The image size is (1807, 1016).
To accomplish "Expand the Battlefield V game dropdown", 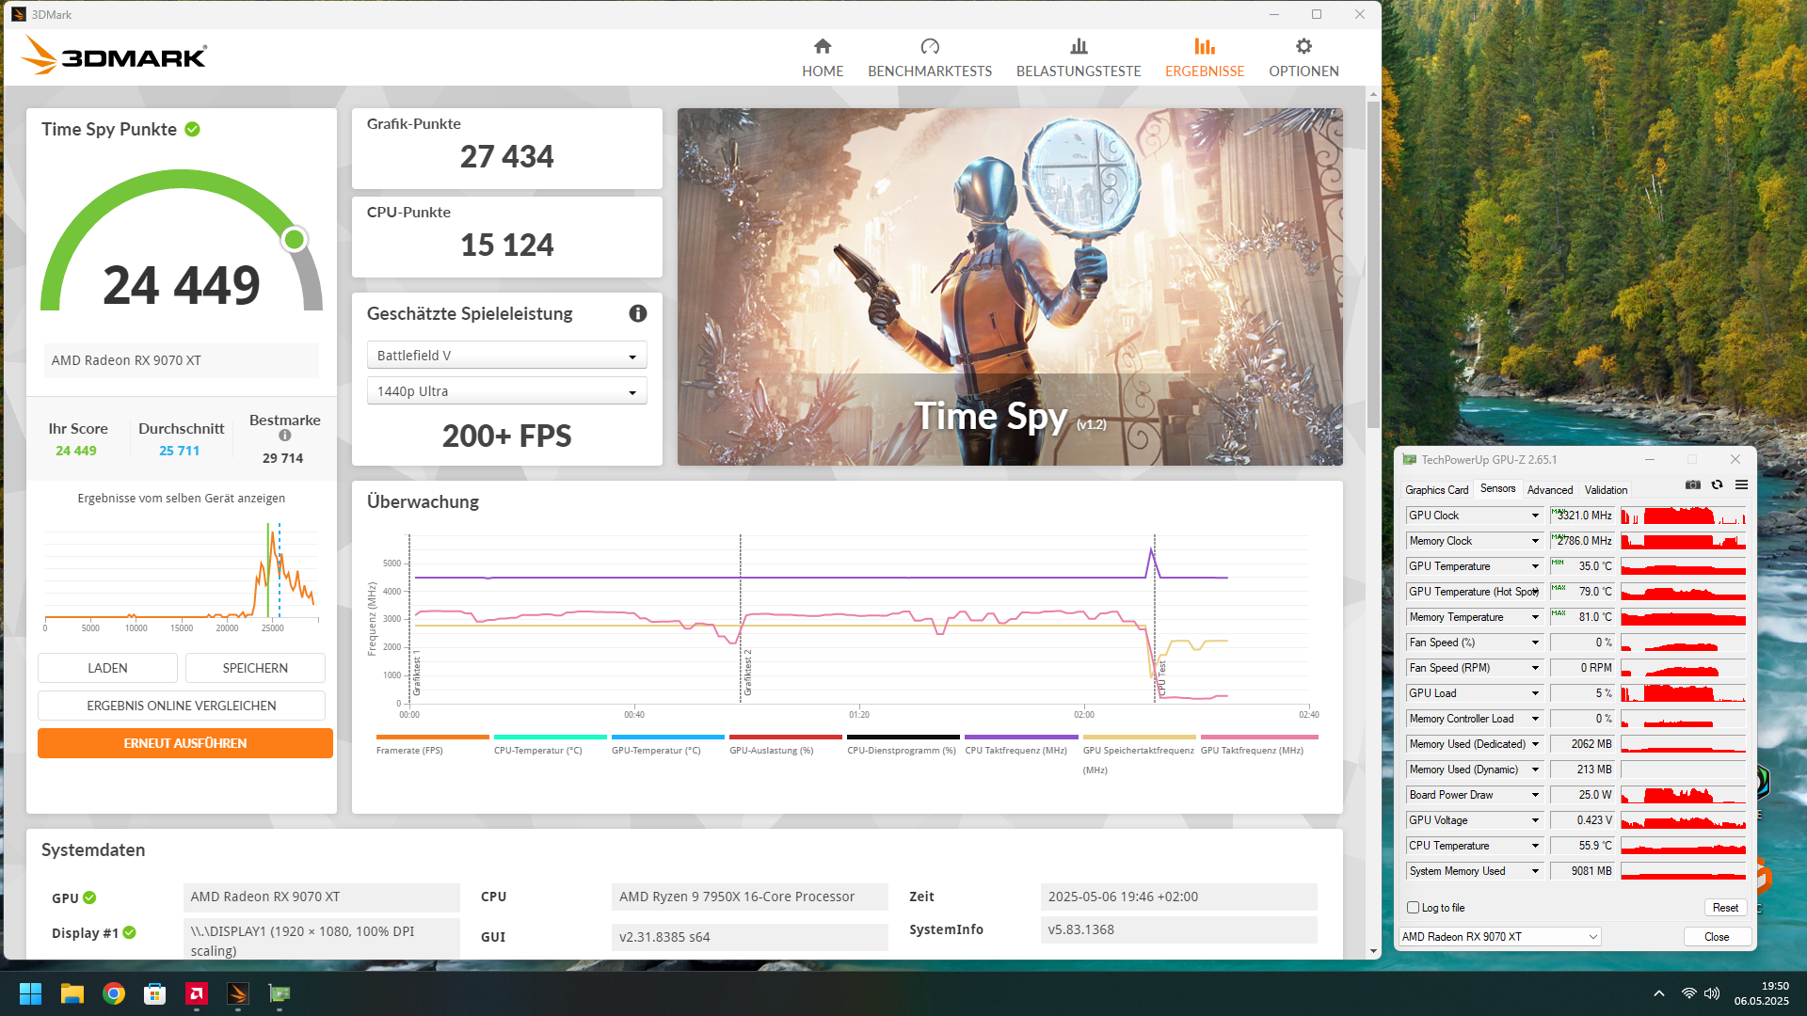I will tap(506, 356).
